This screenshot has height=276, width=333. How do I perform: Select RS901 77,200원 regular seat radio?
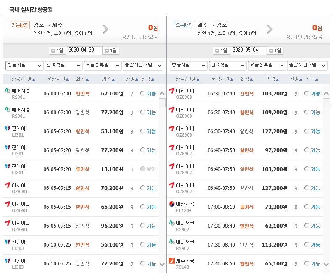tap(143, 112)
